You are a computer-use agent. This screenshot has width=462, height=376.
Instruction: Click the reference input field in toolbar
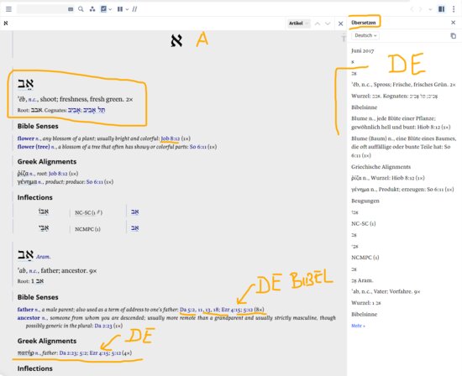41,9
